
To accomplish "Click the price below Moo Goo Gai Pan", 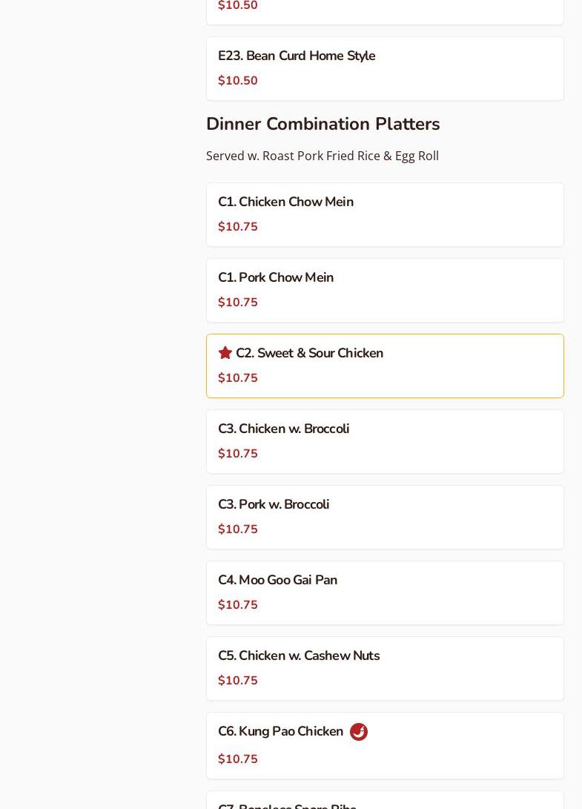I will [x=238, y=605].
